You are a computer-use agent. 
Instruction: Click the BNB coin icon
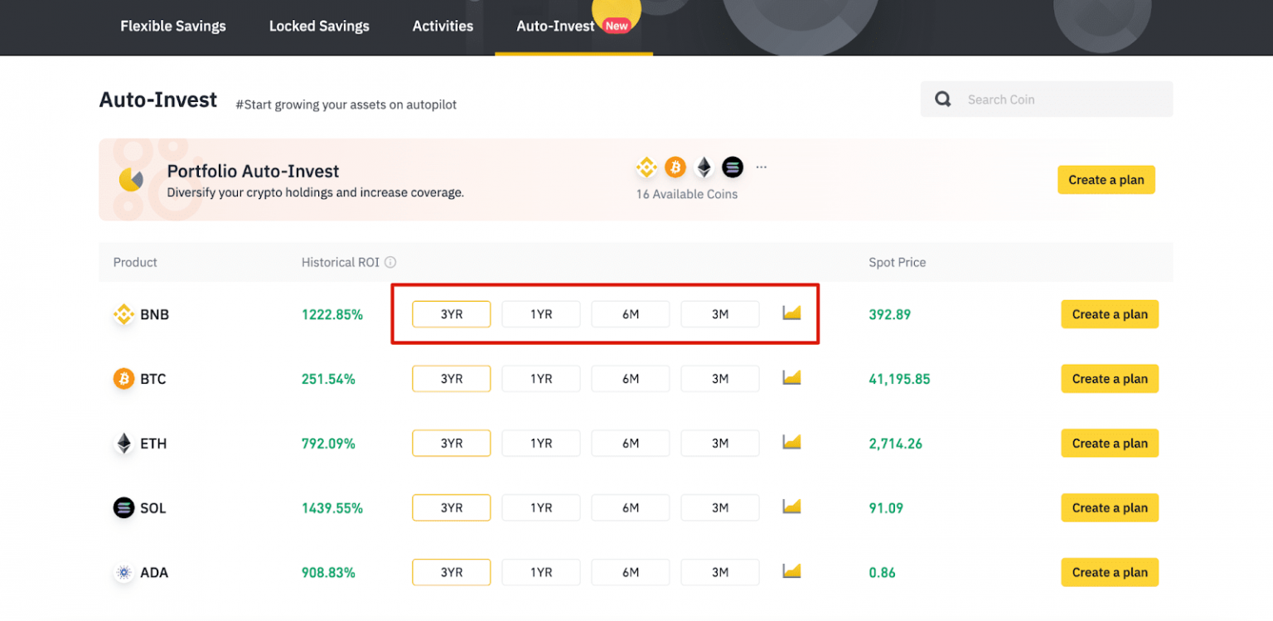(x=123, y=314)
